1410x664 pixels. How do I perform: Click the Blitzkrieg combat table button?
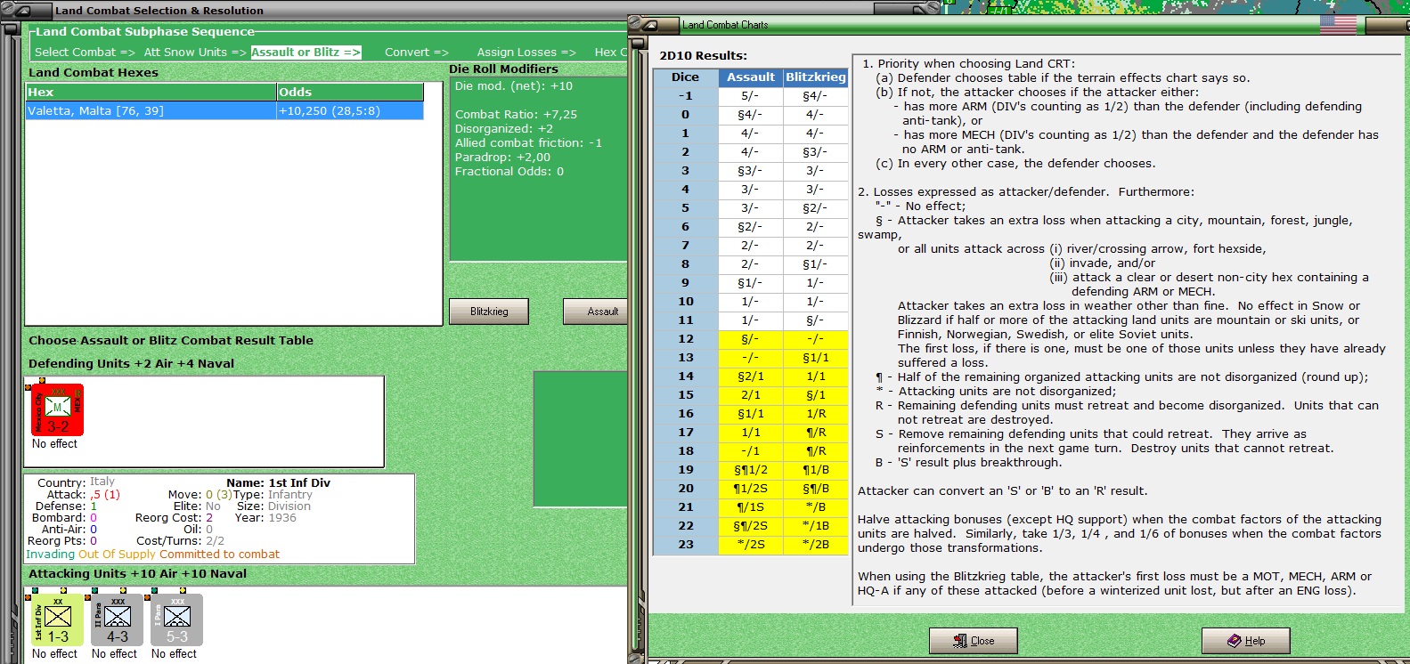tap(489, 312)
